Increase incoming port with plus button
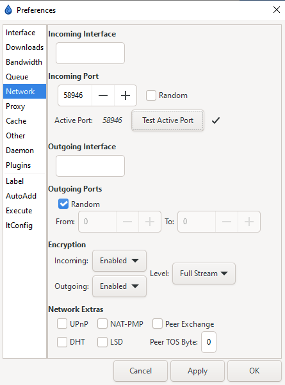285x385 pixels. 126,95
